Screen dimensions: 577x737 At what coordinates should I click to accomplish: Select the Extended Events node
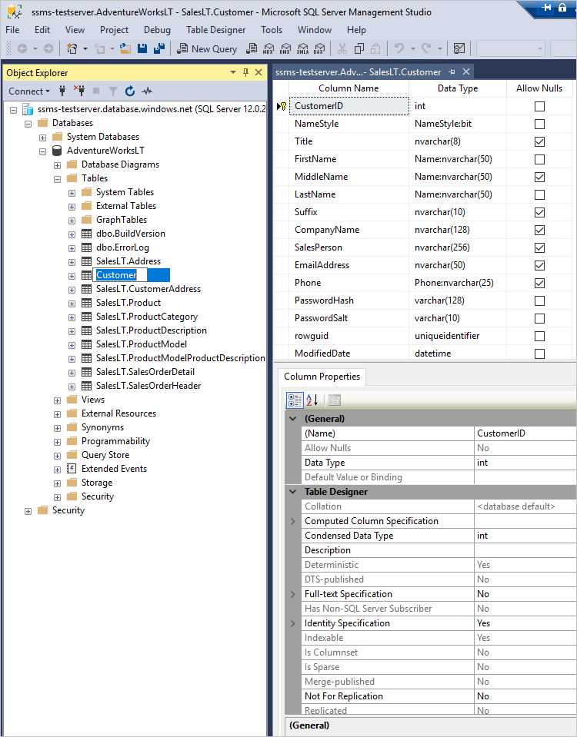(x=114, y=469)
